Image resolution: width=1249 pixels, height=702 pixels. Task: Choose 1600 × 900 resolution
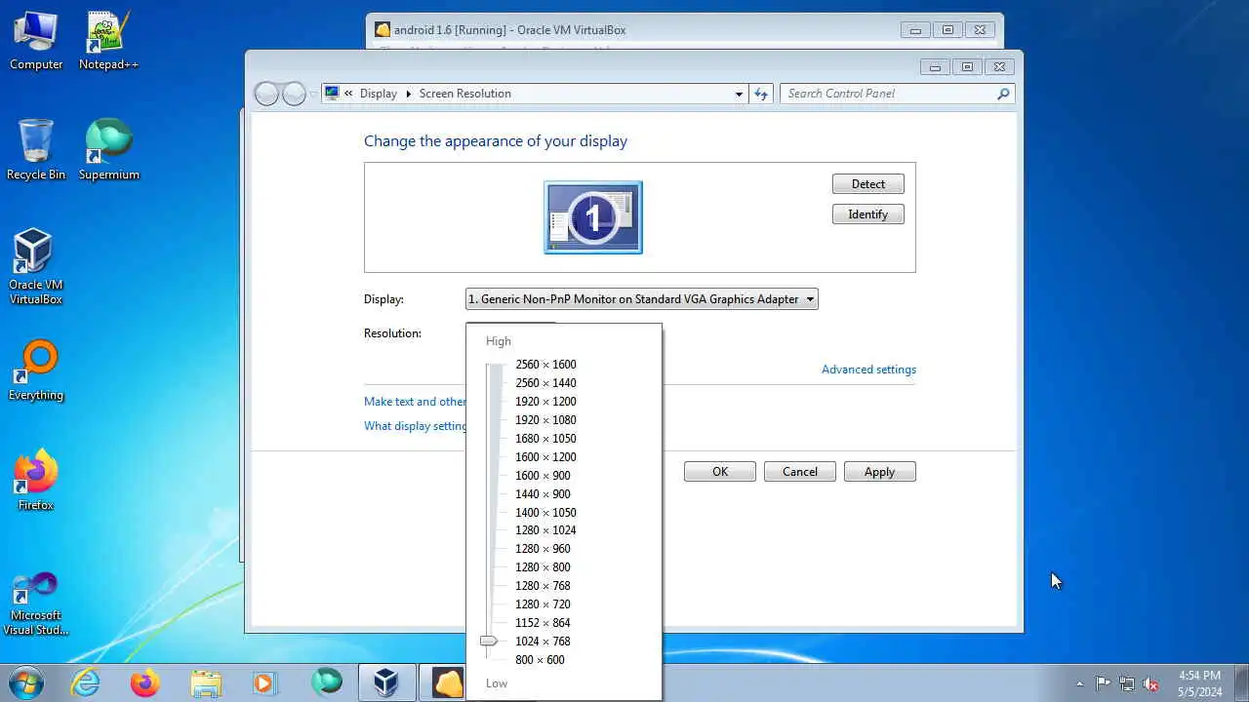(543, 476)
